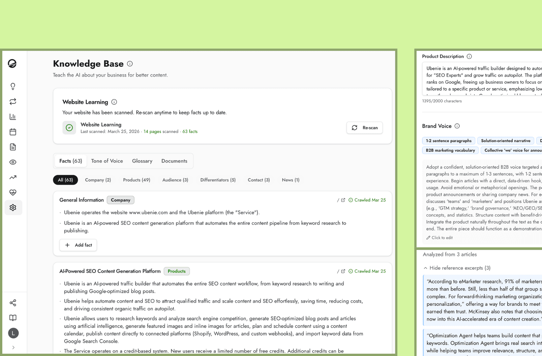Open the share icon near the sidebar bottom
Image resolution: width=542 pixels, height=356 pixels.
click(x=13, y=303)
